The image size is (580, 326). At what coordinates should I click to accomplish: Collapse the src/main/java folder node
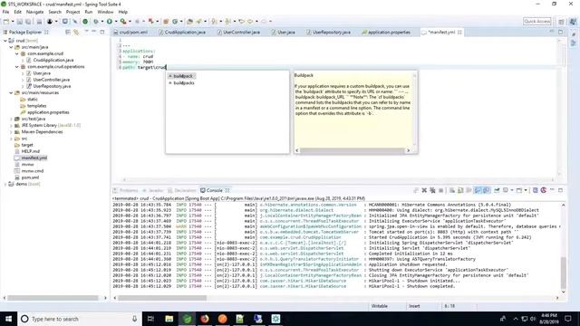coord(11,47)
